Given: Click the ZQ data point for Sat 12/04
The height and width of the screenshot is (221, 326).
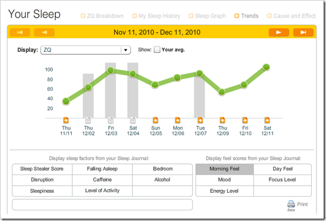Looking at the screenshot, I should point(133,74).
